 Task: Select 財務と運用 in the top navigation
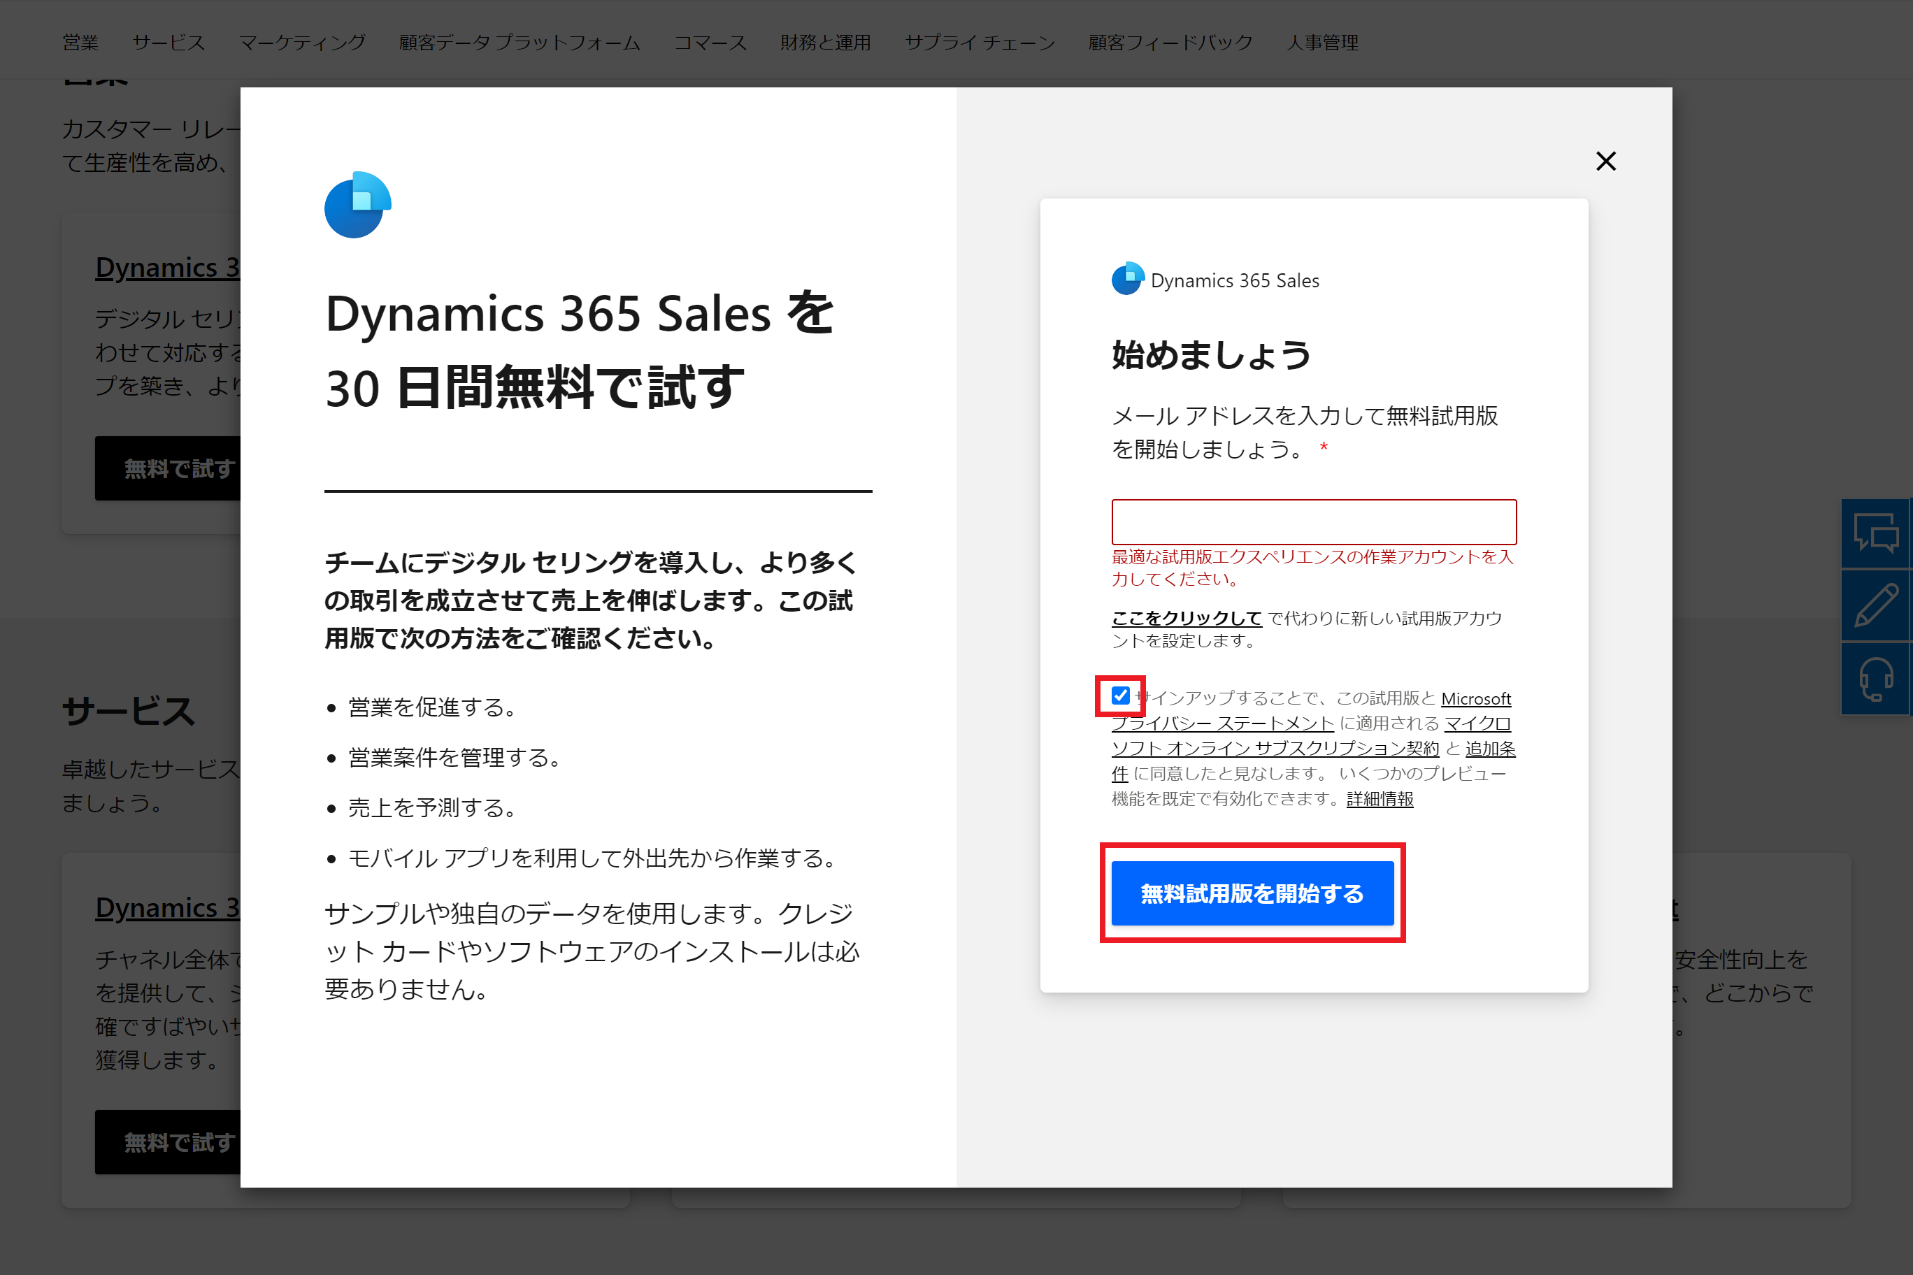[826, 42]
